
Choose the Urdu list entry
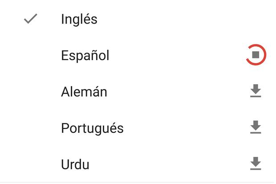(x=75, y=164)
